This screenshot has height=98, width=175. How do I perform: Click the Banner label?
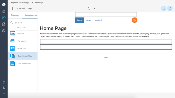pos(21,33)
